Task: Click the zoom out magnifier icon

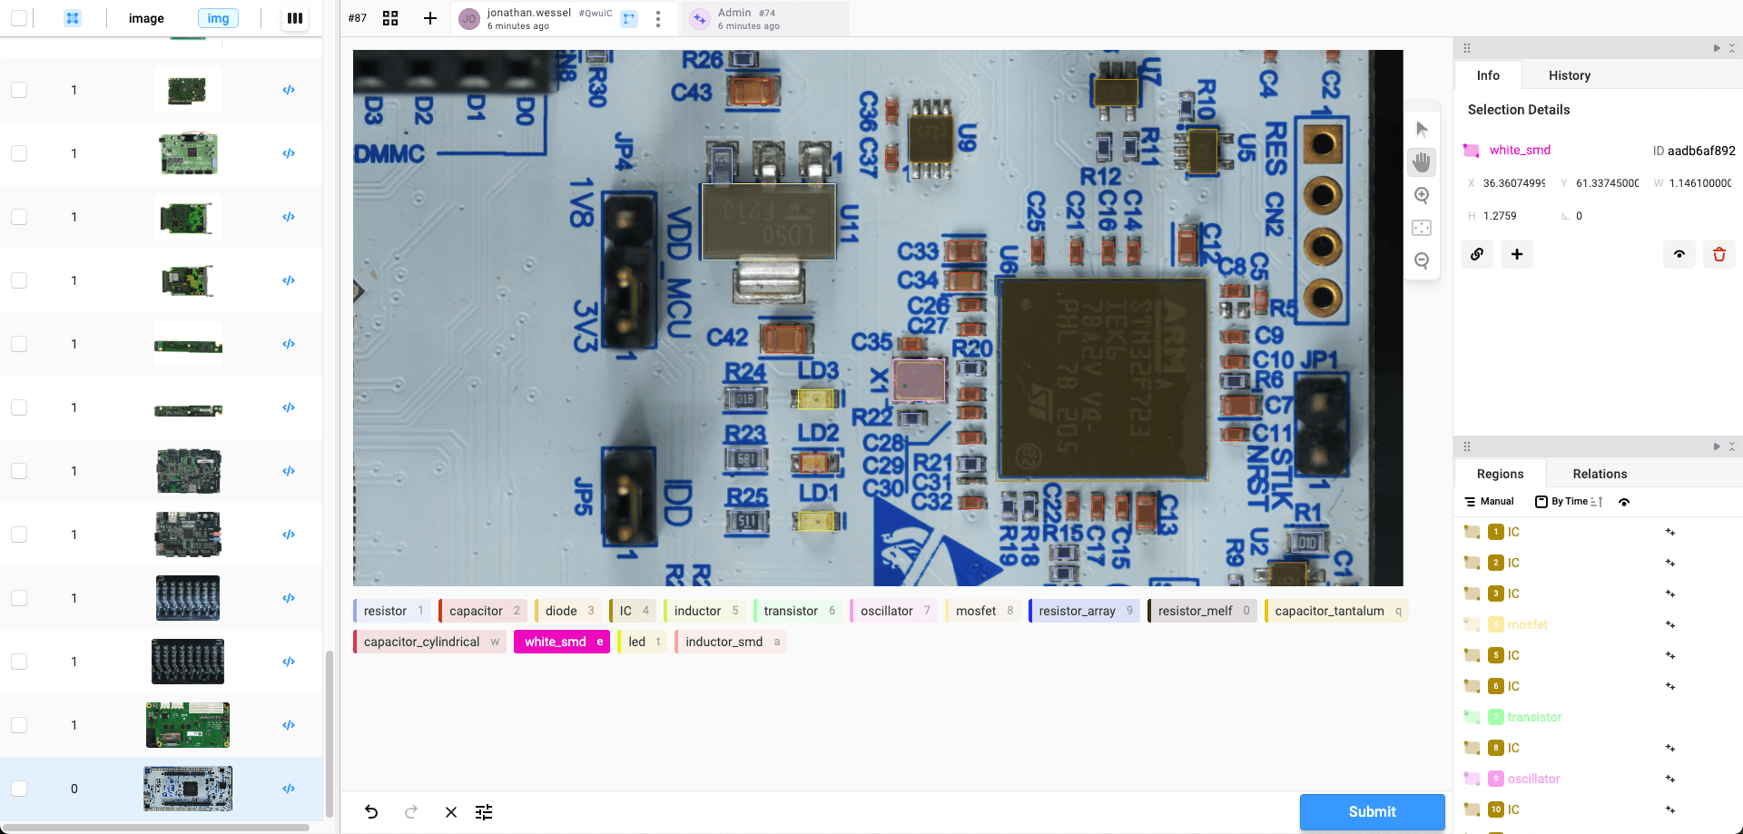Action: (1422, 260)
